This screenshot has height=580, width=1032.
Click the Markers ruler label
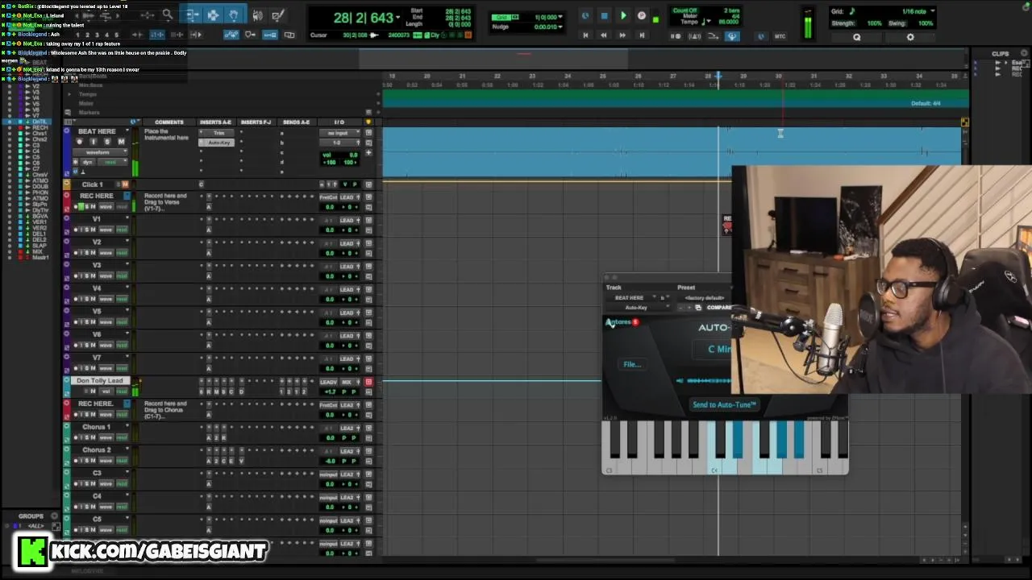click(89, 113)
